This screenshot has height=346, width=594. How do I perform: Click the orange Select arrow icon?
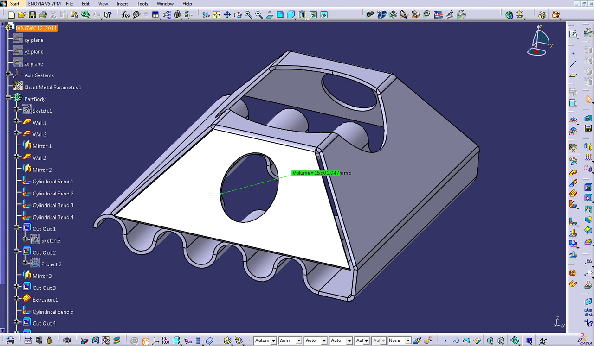[588, 99]
